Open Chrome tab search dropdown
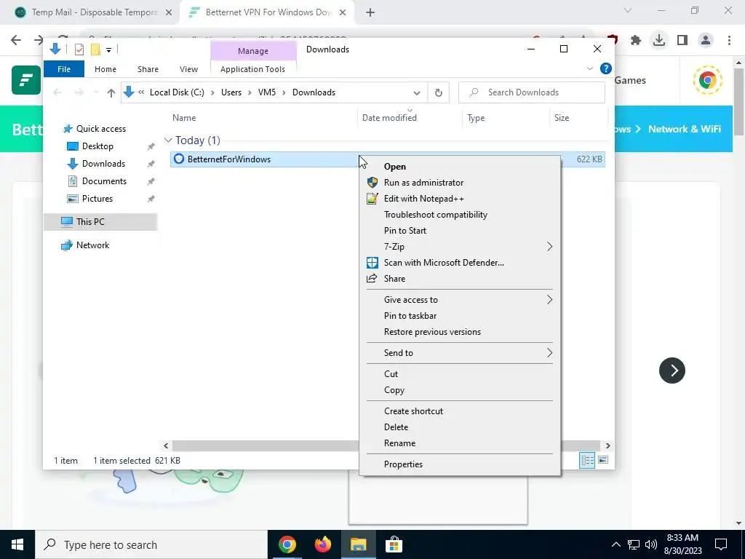Image resolution: width=745 pixels, height=559 pixels. pos(628,10)
